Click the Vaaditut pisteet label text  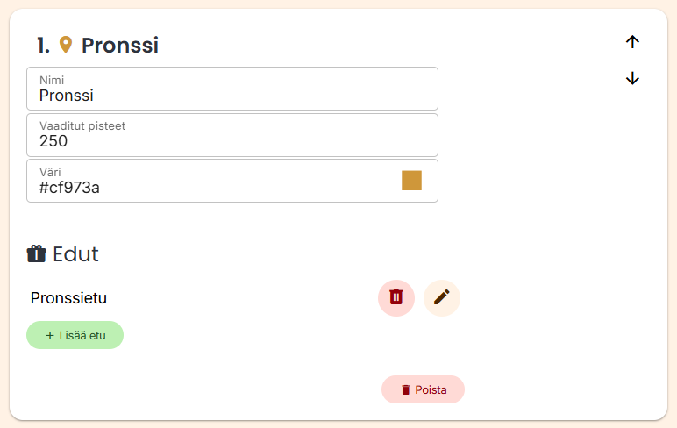tap(82, 126)
